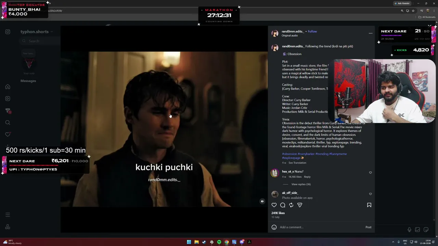This screenshot has width=438, height=246.
Task: Open the post's more options menu
Action: coord(370,33)
